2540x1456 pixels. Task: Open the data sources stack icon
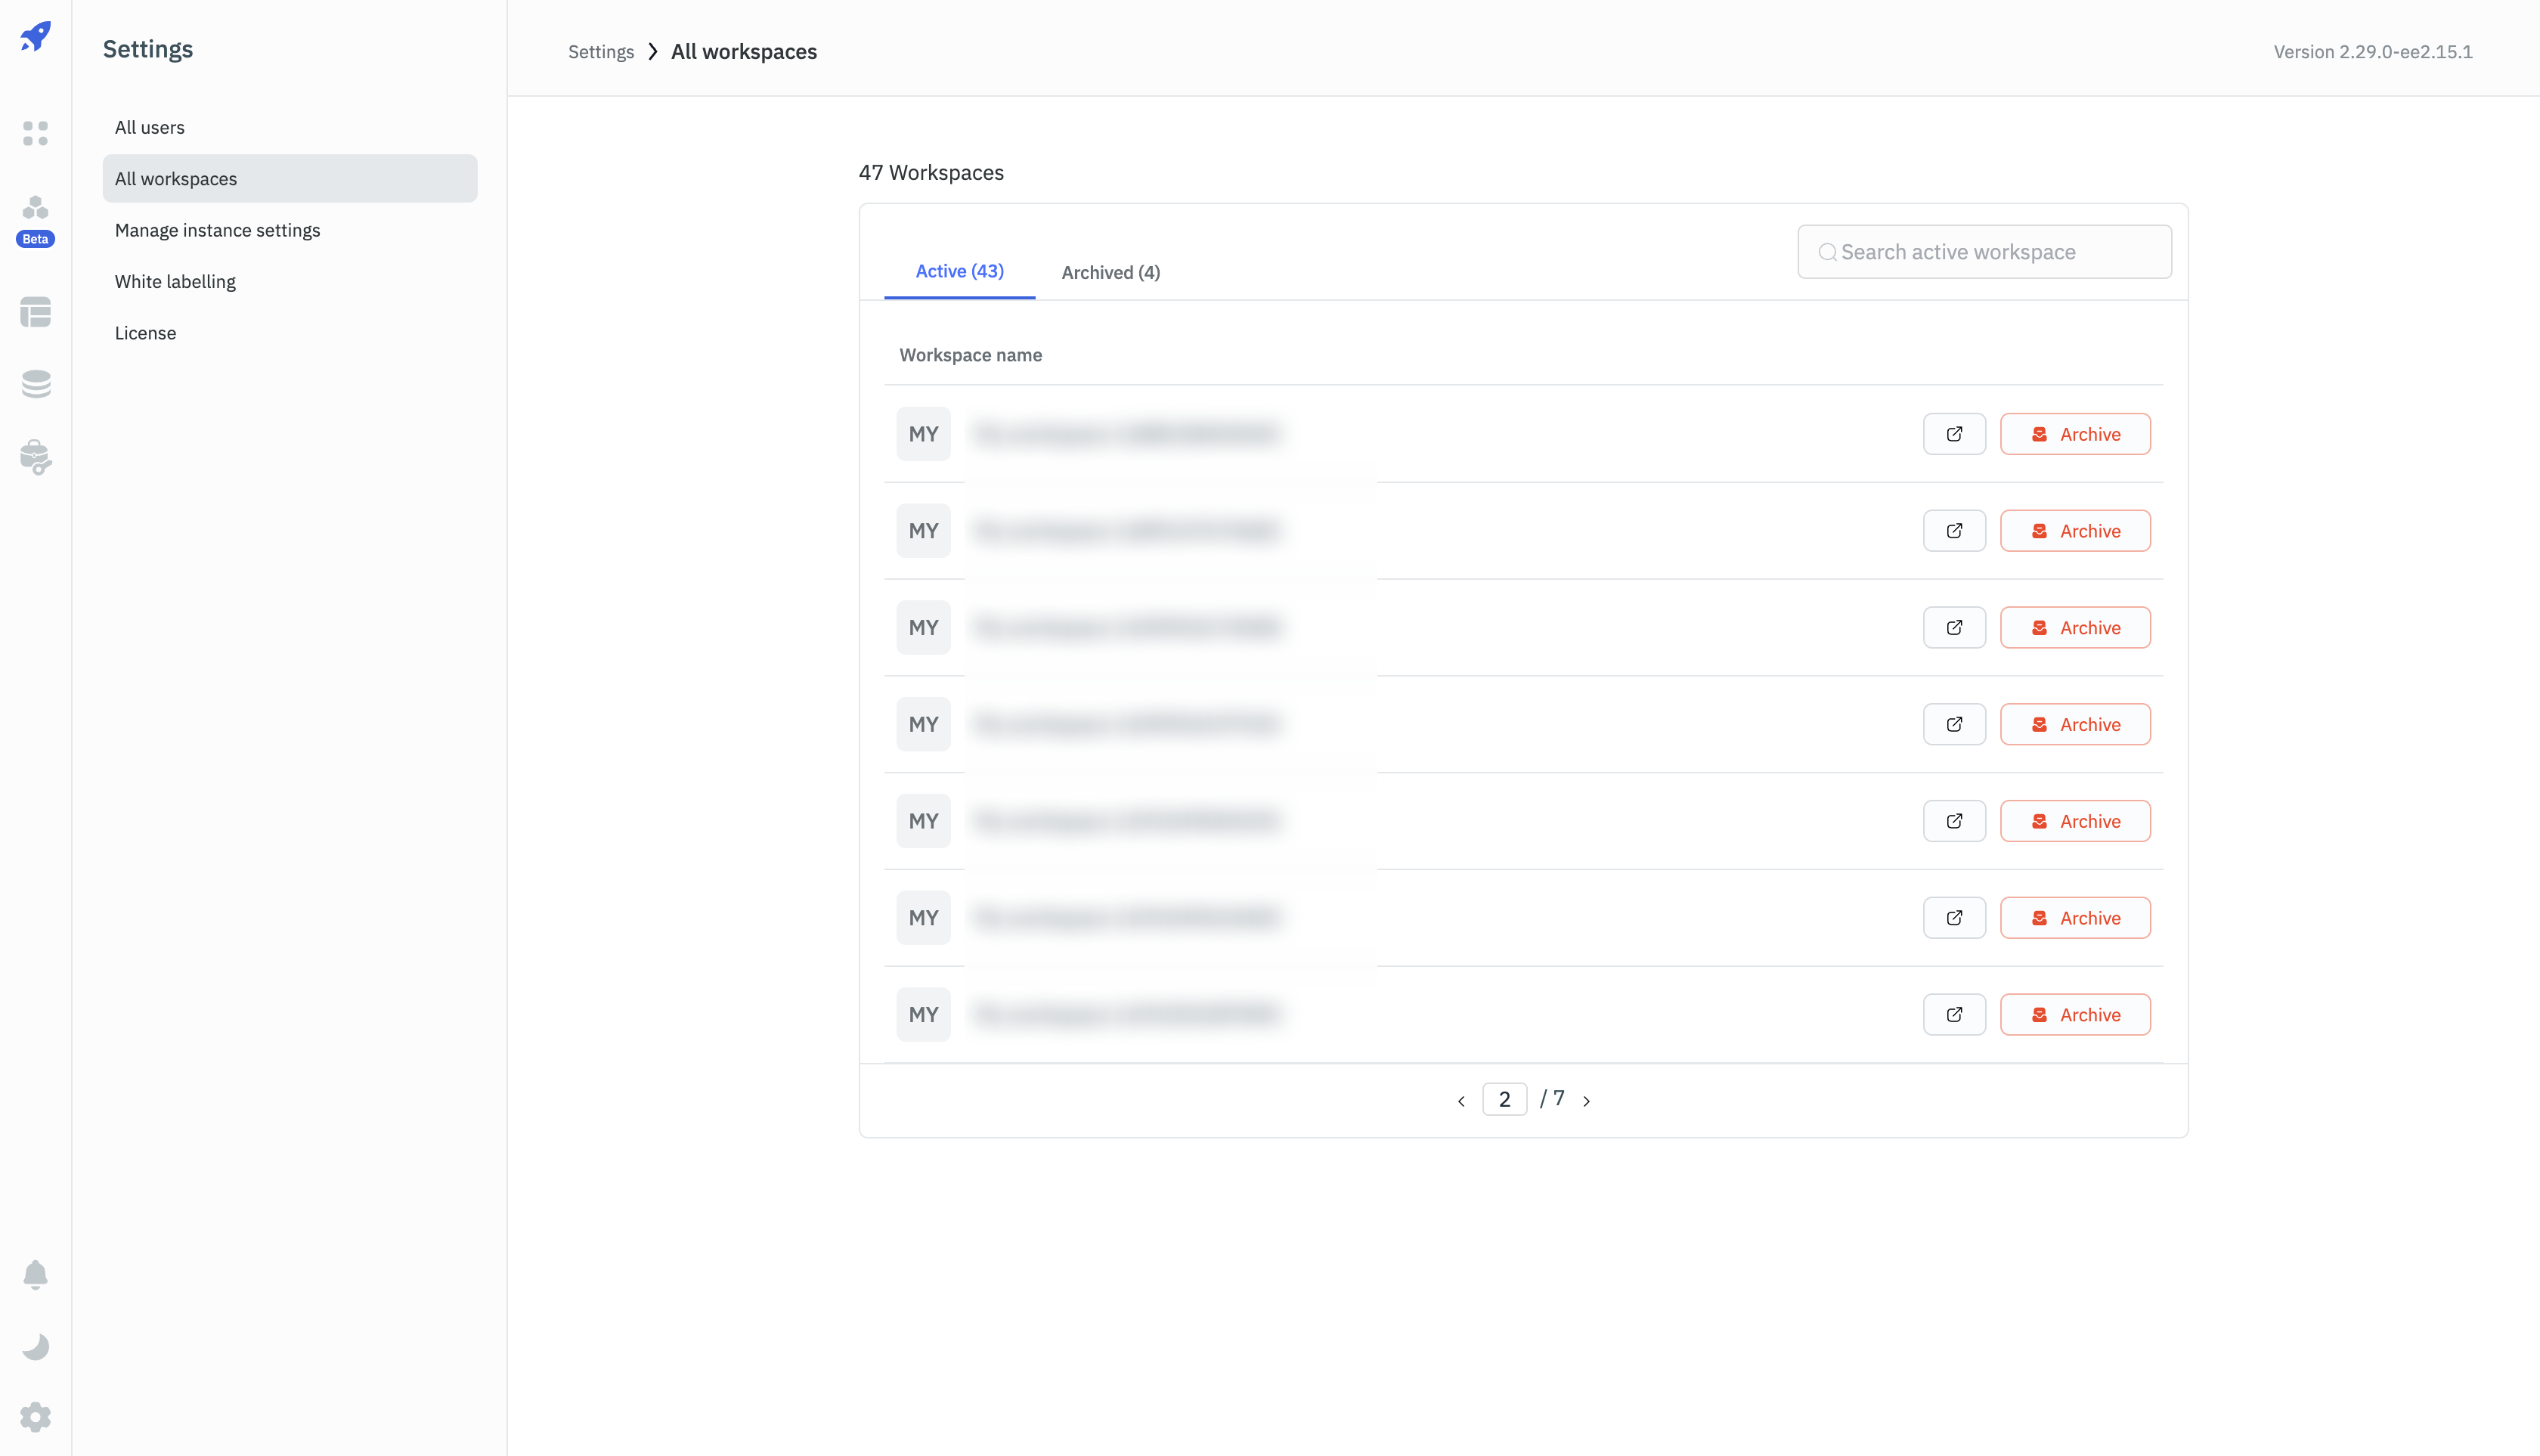36,384
